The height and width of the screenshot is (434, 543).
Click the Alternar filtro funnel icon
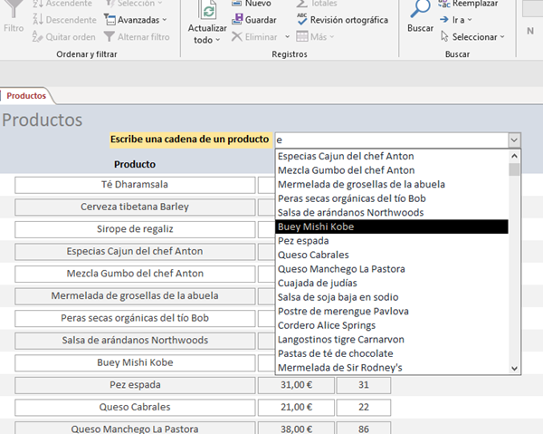point(110,37)
